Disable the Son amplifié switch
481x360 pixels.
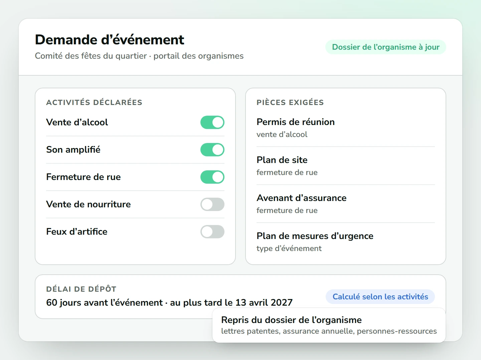pyautogui.click(x=212, y=150)
